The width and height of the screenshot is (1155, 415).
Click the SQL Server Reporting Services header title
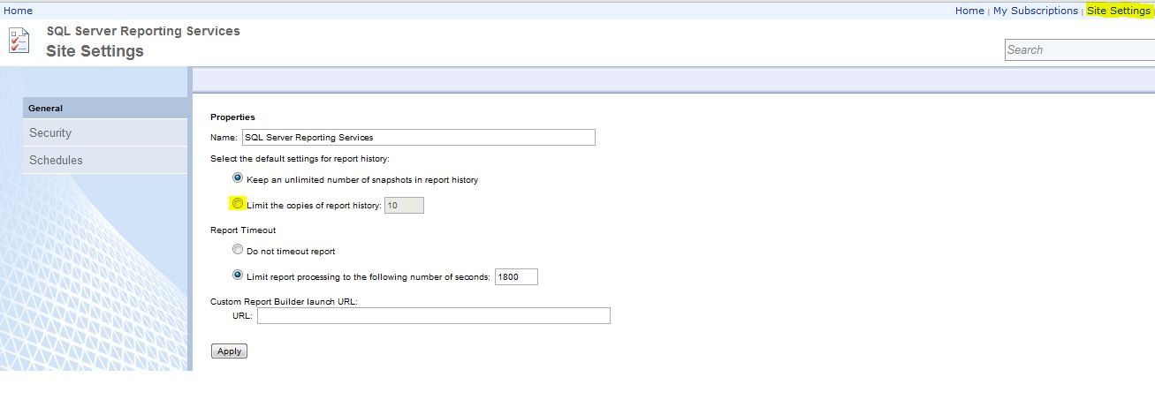[143, 31]
